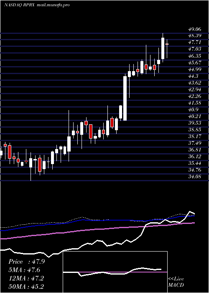Click the 43.62 price axis label
209x293 pixels.
click(x=195, y=83)
